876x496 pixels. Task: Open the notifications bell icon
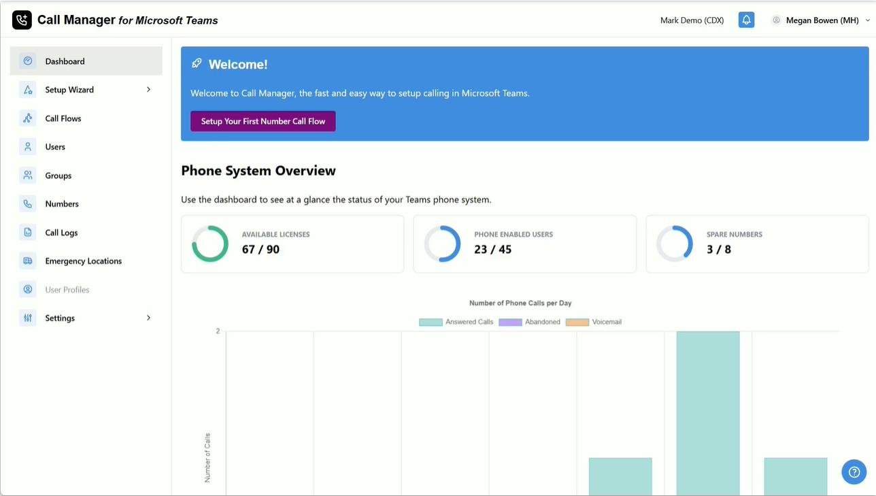746,20
